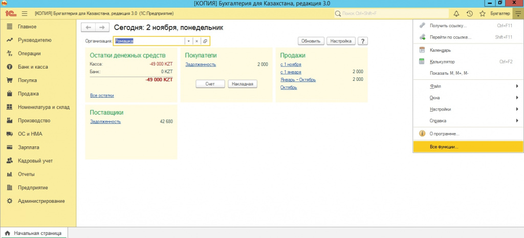The height and width of the screenshot is (238, 524).
Task: Click the Календарь calendar icon
Action: click(422, 50)
